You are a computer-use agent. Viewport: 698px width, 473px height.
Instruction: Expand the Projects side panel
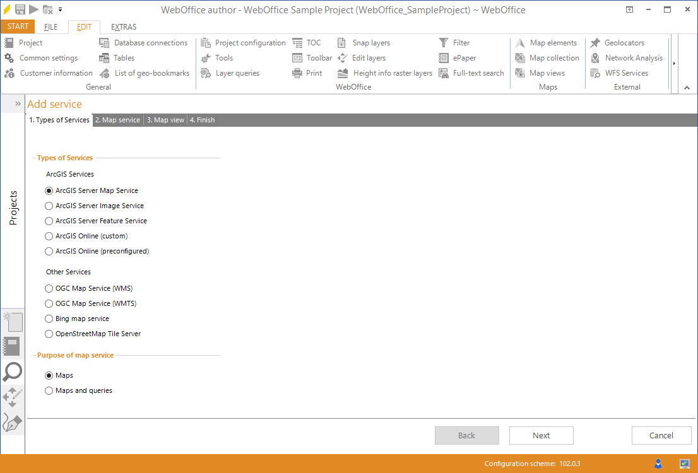click(18, 103)
